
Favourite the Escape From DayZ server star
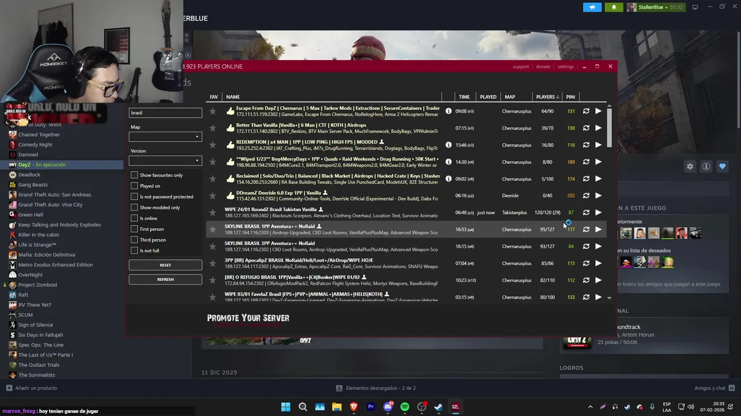pos(212,111)
